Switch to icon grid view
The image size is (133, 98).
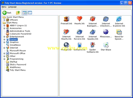tap(25, 13)
